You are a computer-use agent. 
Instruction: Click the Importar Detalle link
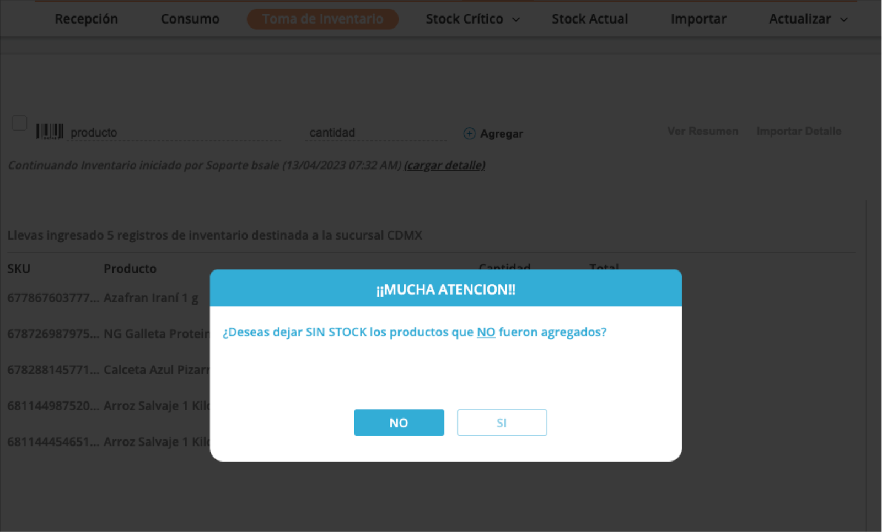click(799, 131)
